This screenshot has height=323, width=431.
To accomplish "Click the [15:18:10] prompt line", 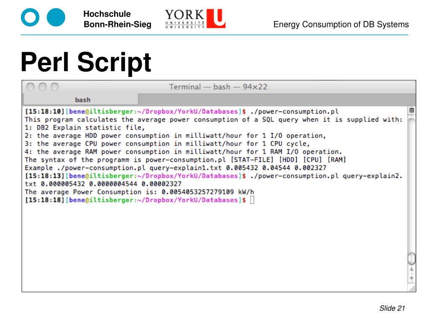I will point(182,111).
